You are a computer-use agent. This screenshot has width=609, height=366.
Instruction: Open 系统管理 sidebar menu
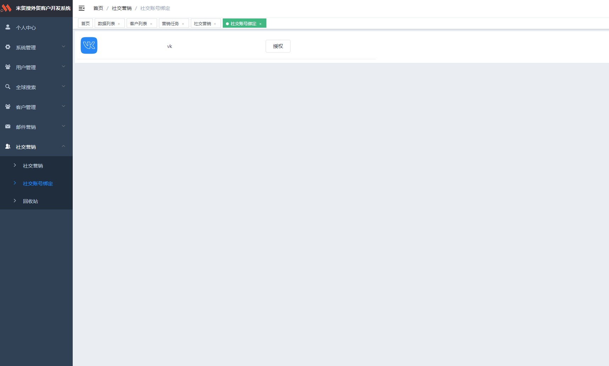coord(36,47)
